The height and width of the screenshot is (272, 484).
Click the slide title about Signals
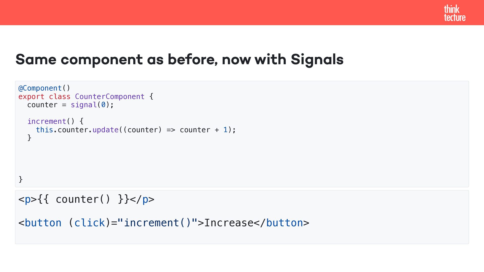[x=179, y=60]
